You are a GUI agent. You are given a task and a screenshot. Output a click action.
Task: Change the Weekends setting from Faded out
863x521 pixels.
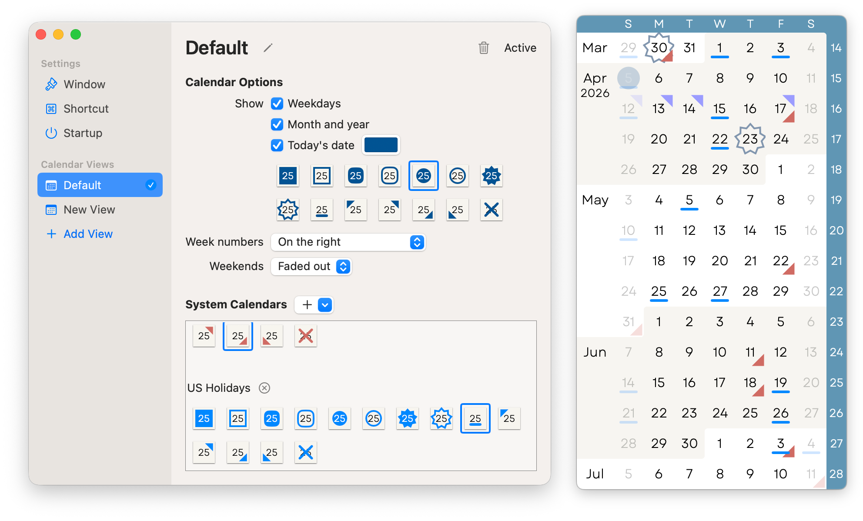click(x=311, y=266)
